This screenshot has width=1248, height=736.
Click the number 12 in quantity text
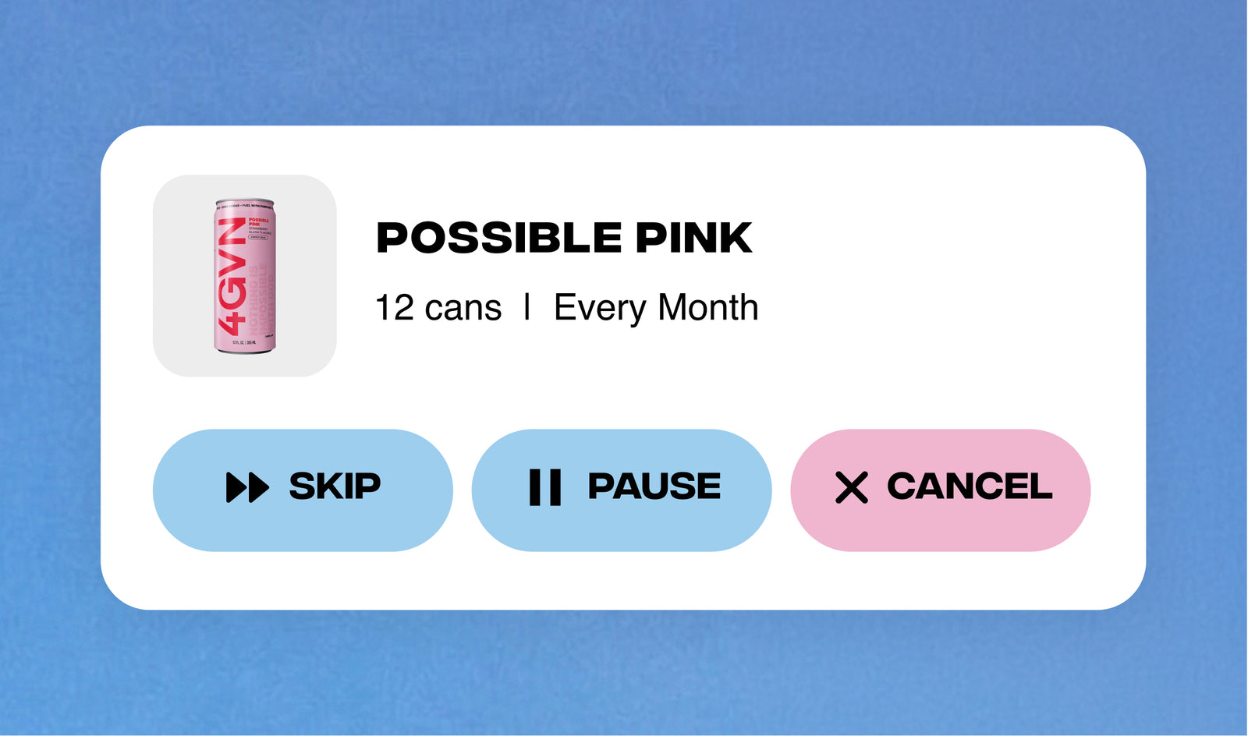click(395, 308)
